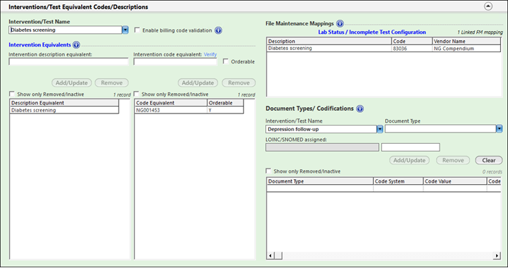Viewport: 508px width, 268px height.
Task: Check Show only Removed/Inactive above Description Equivalent list
Action: 12,94
